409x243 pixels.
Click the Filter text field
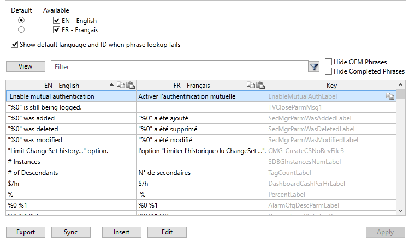(179, 66)
